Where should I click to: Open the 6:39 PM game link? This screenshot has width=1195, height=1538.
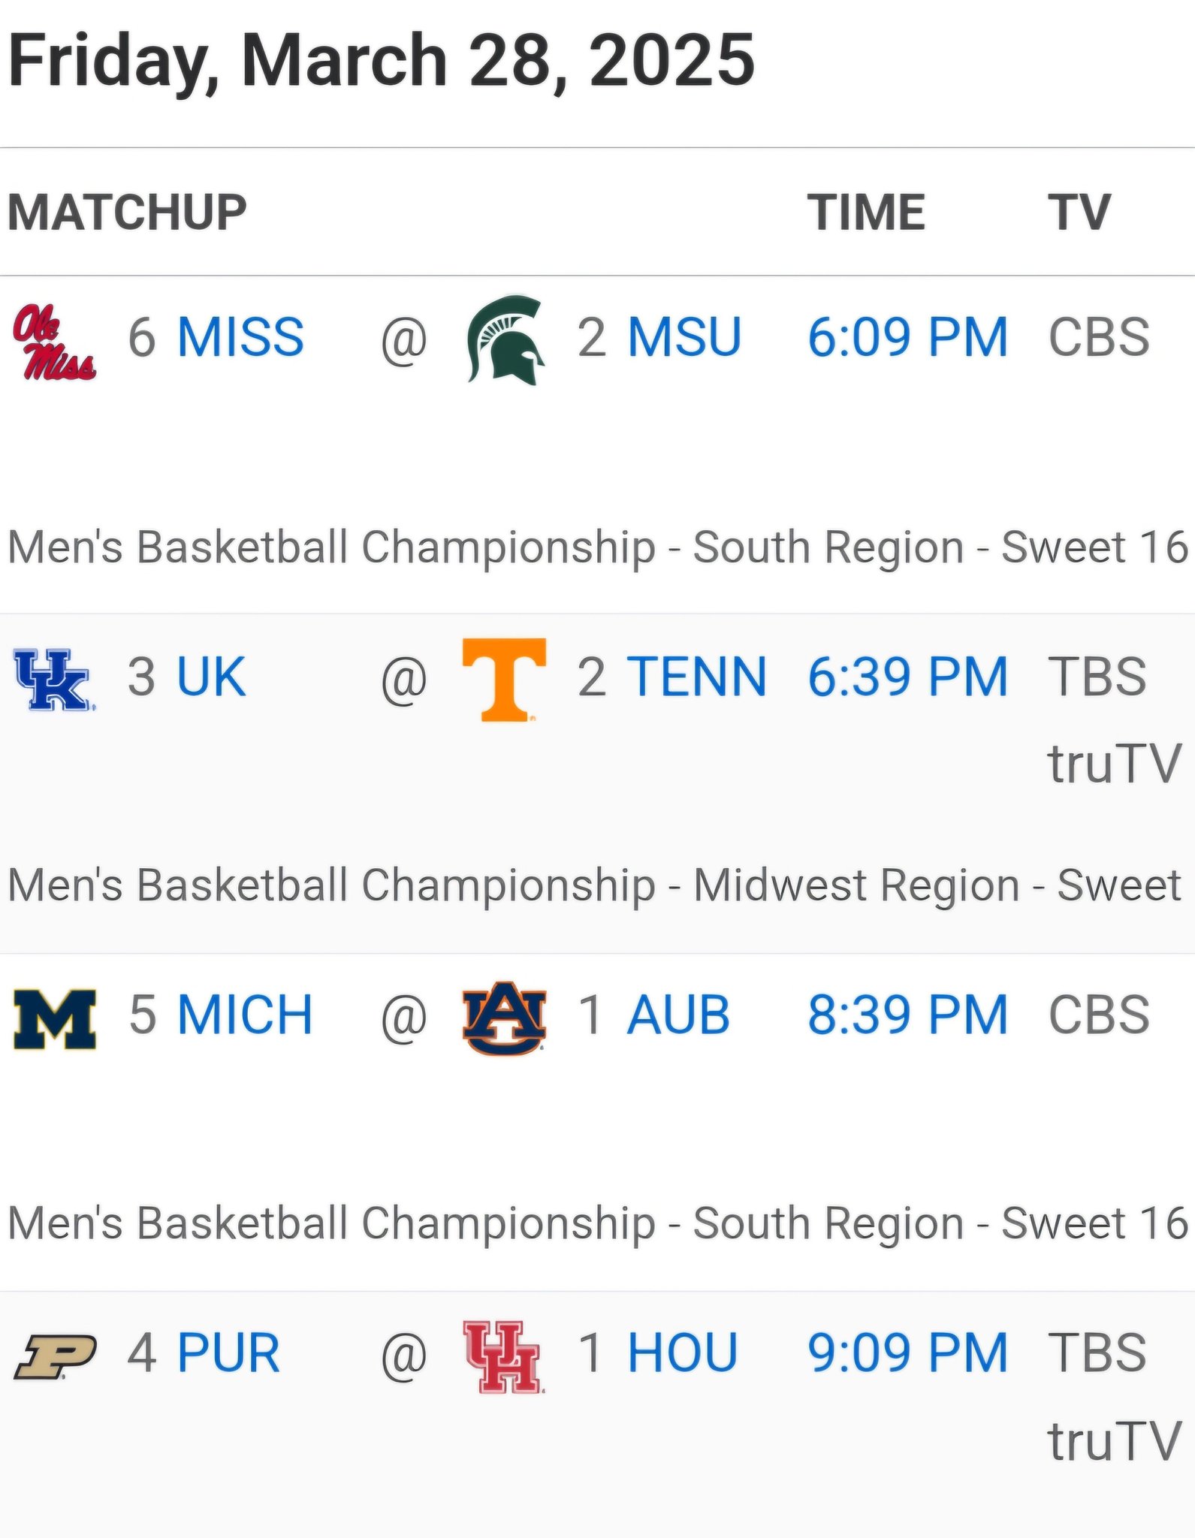click(907, 677)
